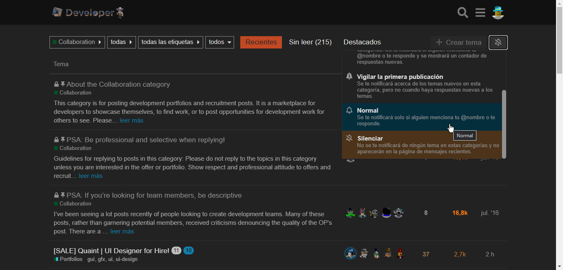Viewport: 563px width, 270px height.
Task: Open the 'todas las etiquetas' tag dropdown
Action: (x=170, y=42)
